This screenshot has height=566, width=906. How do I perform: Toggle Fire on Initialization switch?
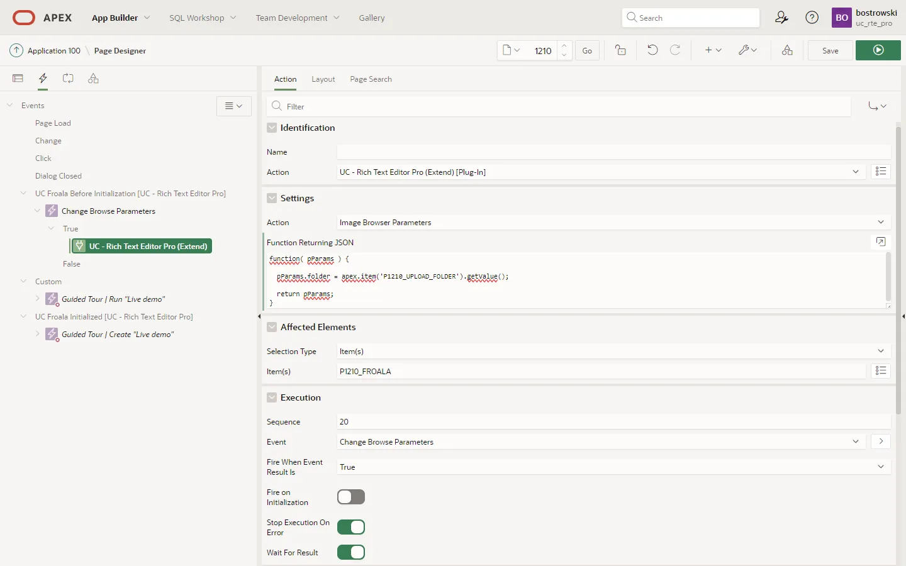pos(351,497)
